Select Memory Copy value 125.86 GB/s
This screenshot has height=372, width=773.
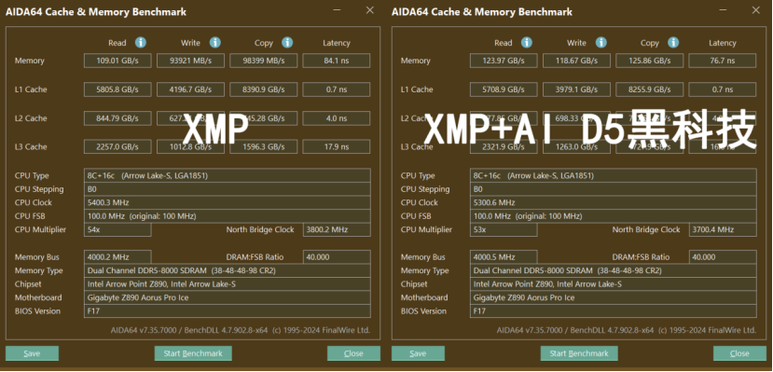(649, 61)
